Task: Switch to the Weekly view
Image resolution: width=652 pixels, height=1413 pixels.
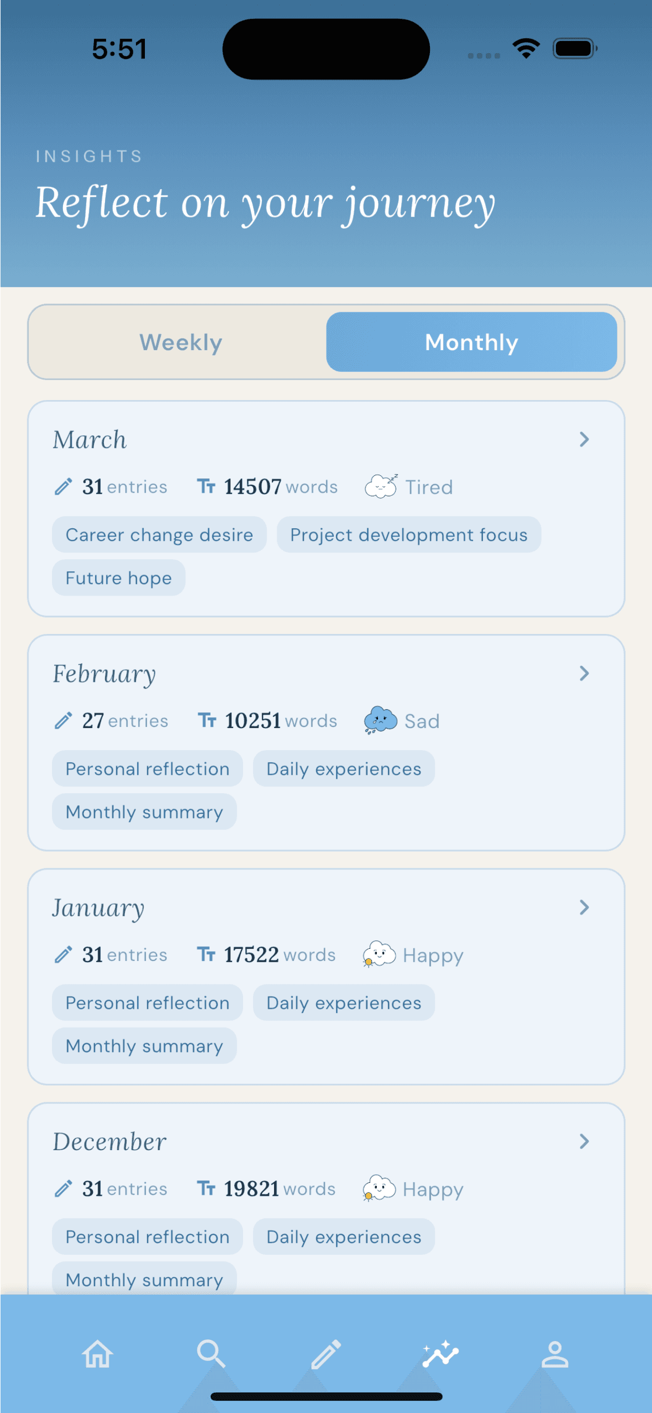Action: [x=181, y=342]
